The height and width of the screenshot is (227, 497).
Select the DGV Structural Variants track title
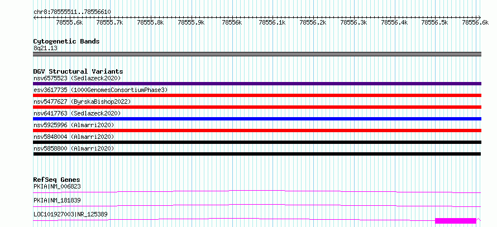pyautogui.click(x=78, y=71)
